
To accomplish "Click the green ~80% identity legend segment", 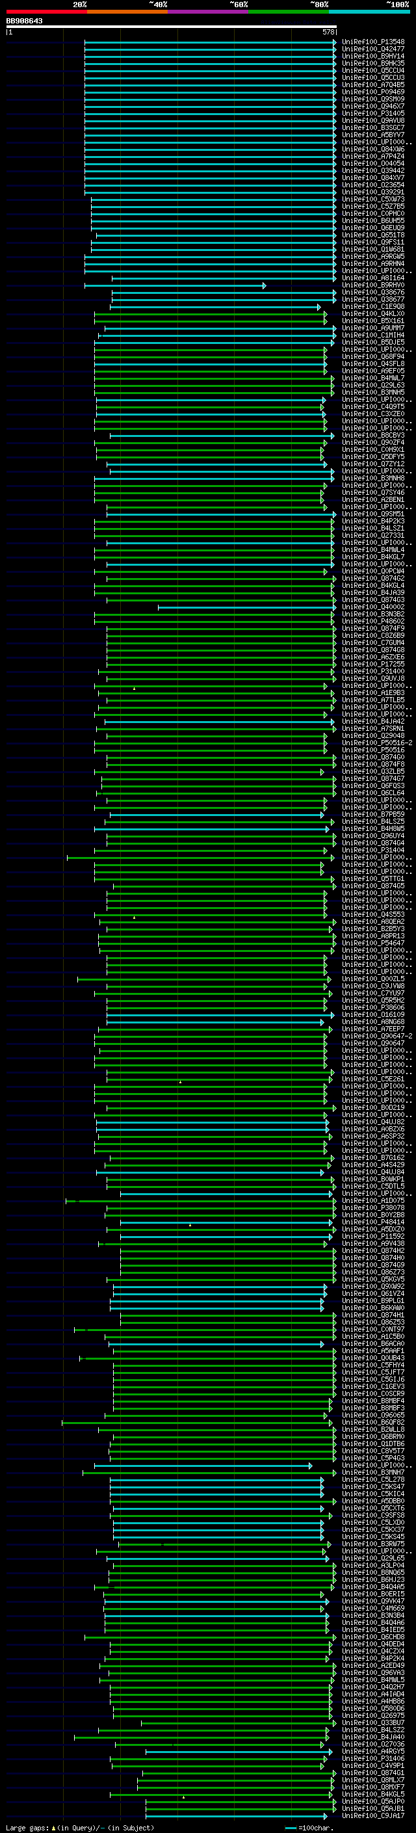I will click(x=289, y=12).
